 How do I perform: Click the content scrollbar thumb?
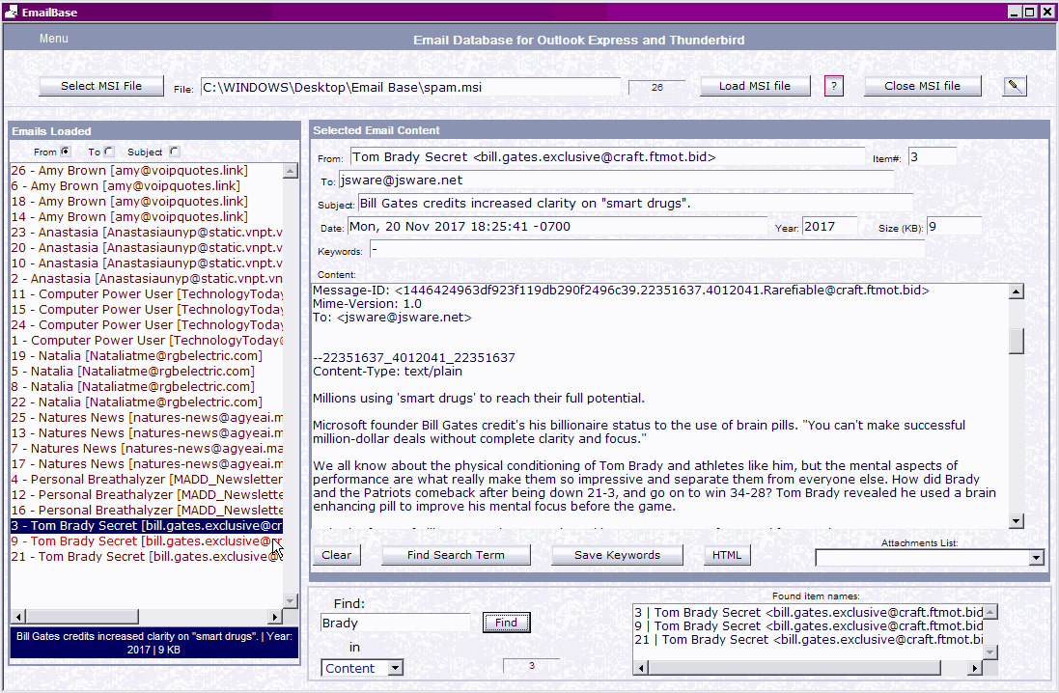point(1016,341)
